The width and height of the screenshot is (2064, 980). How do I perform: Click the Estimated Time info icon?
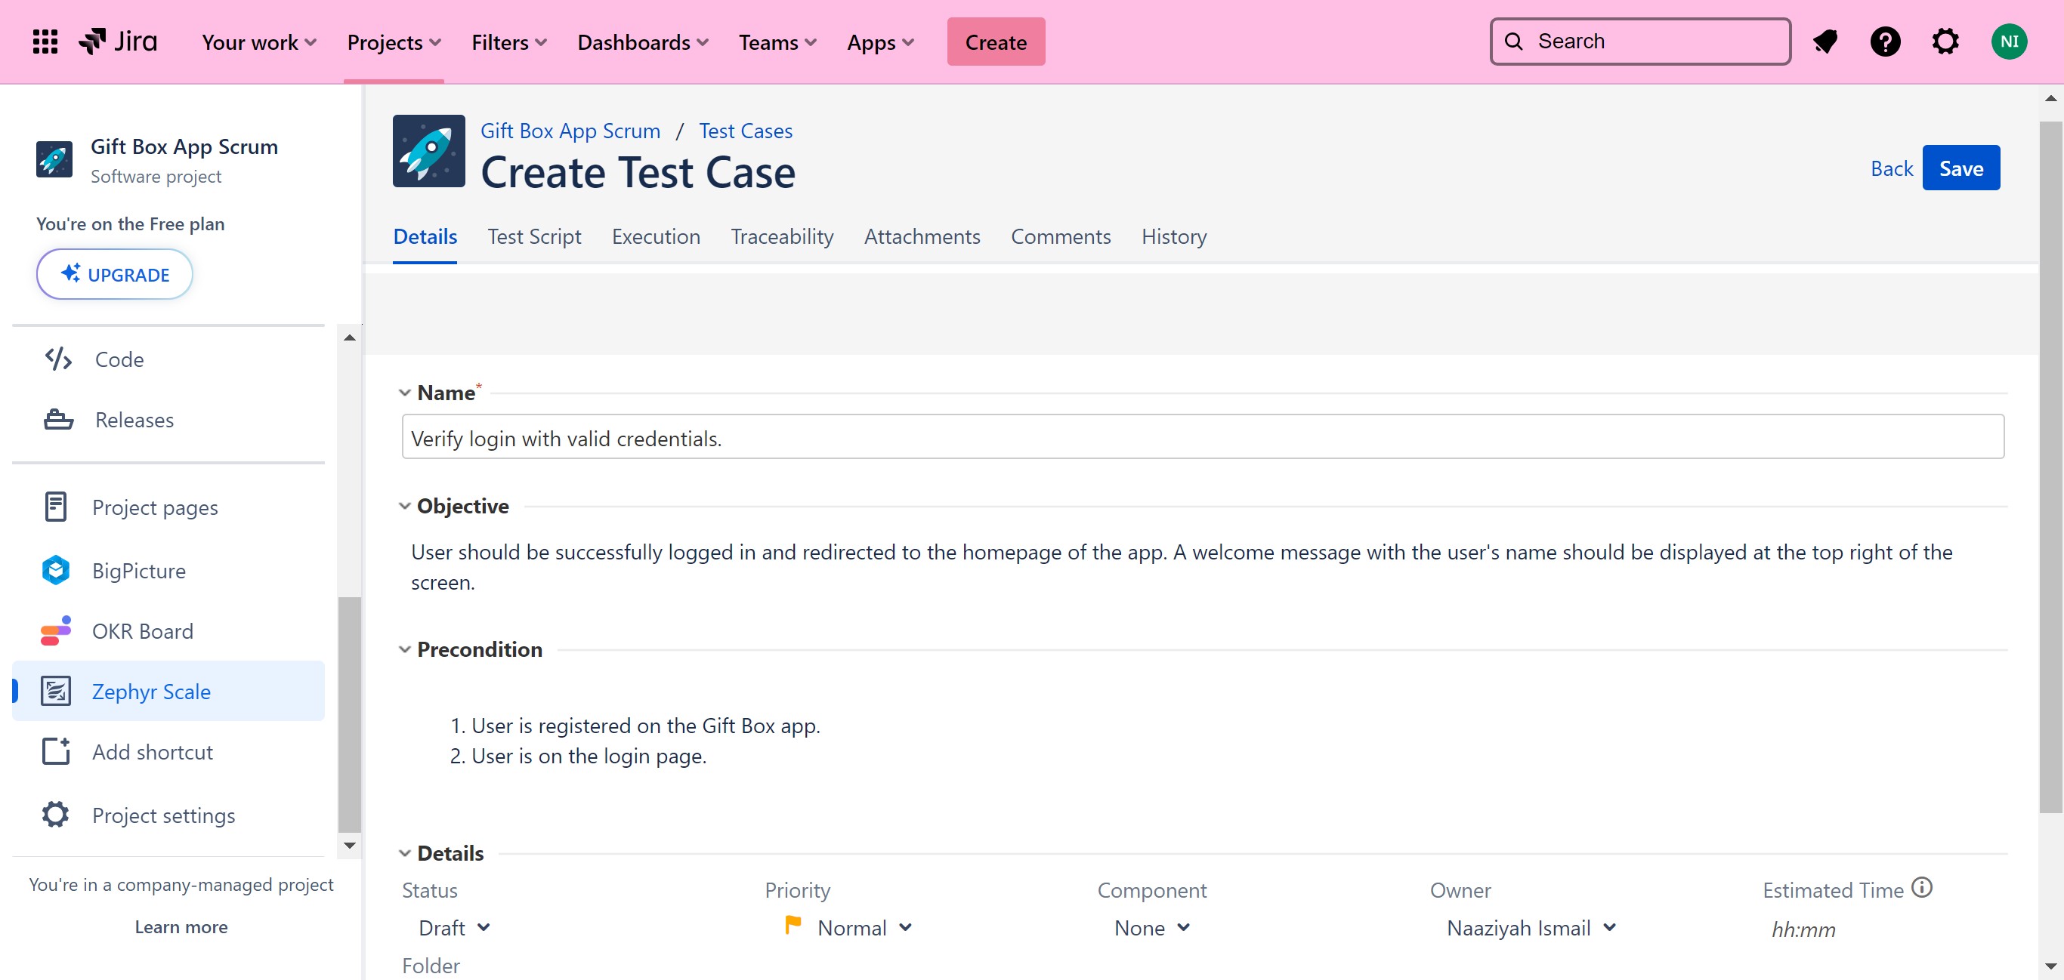pos(1921,887)
